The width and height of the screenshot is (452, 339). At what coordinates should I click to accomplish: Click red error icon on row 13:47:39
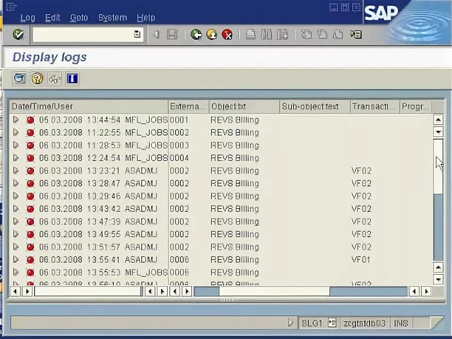click(30, 222)
